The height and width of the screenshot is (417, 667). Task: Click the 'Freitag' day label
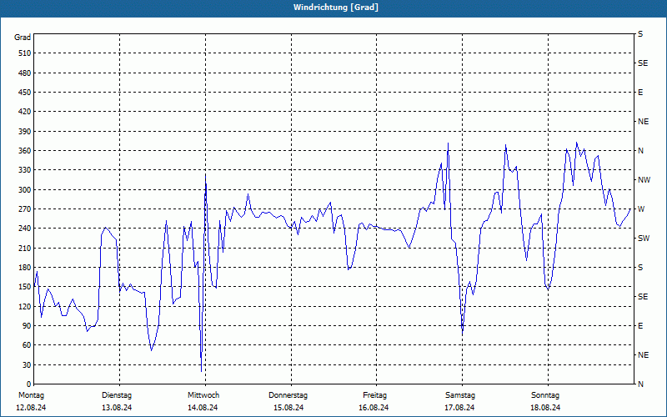pyautogui.click(x=374, y=395)
